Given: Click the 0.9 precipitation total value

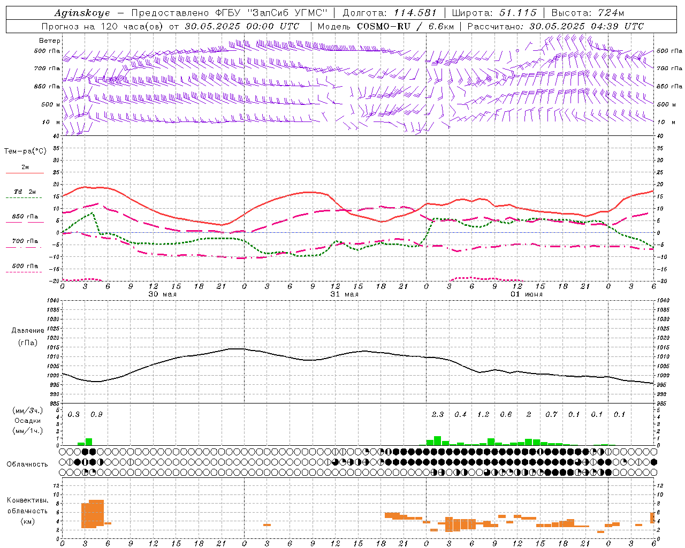Looking at the screenshot, I should pos(96,415).
